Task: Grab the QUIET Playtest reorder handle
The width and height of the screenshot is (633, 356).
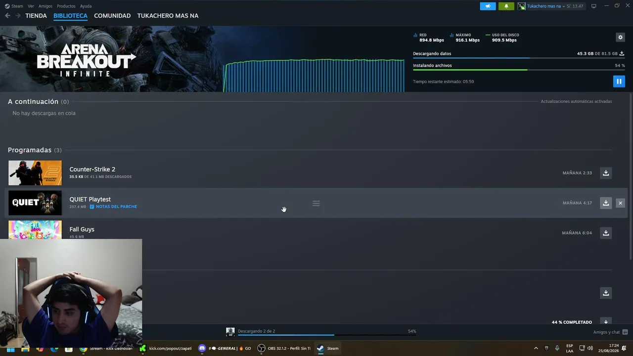Action: click(316, 203)
